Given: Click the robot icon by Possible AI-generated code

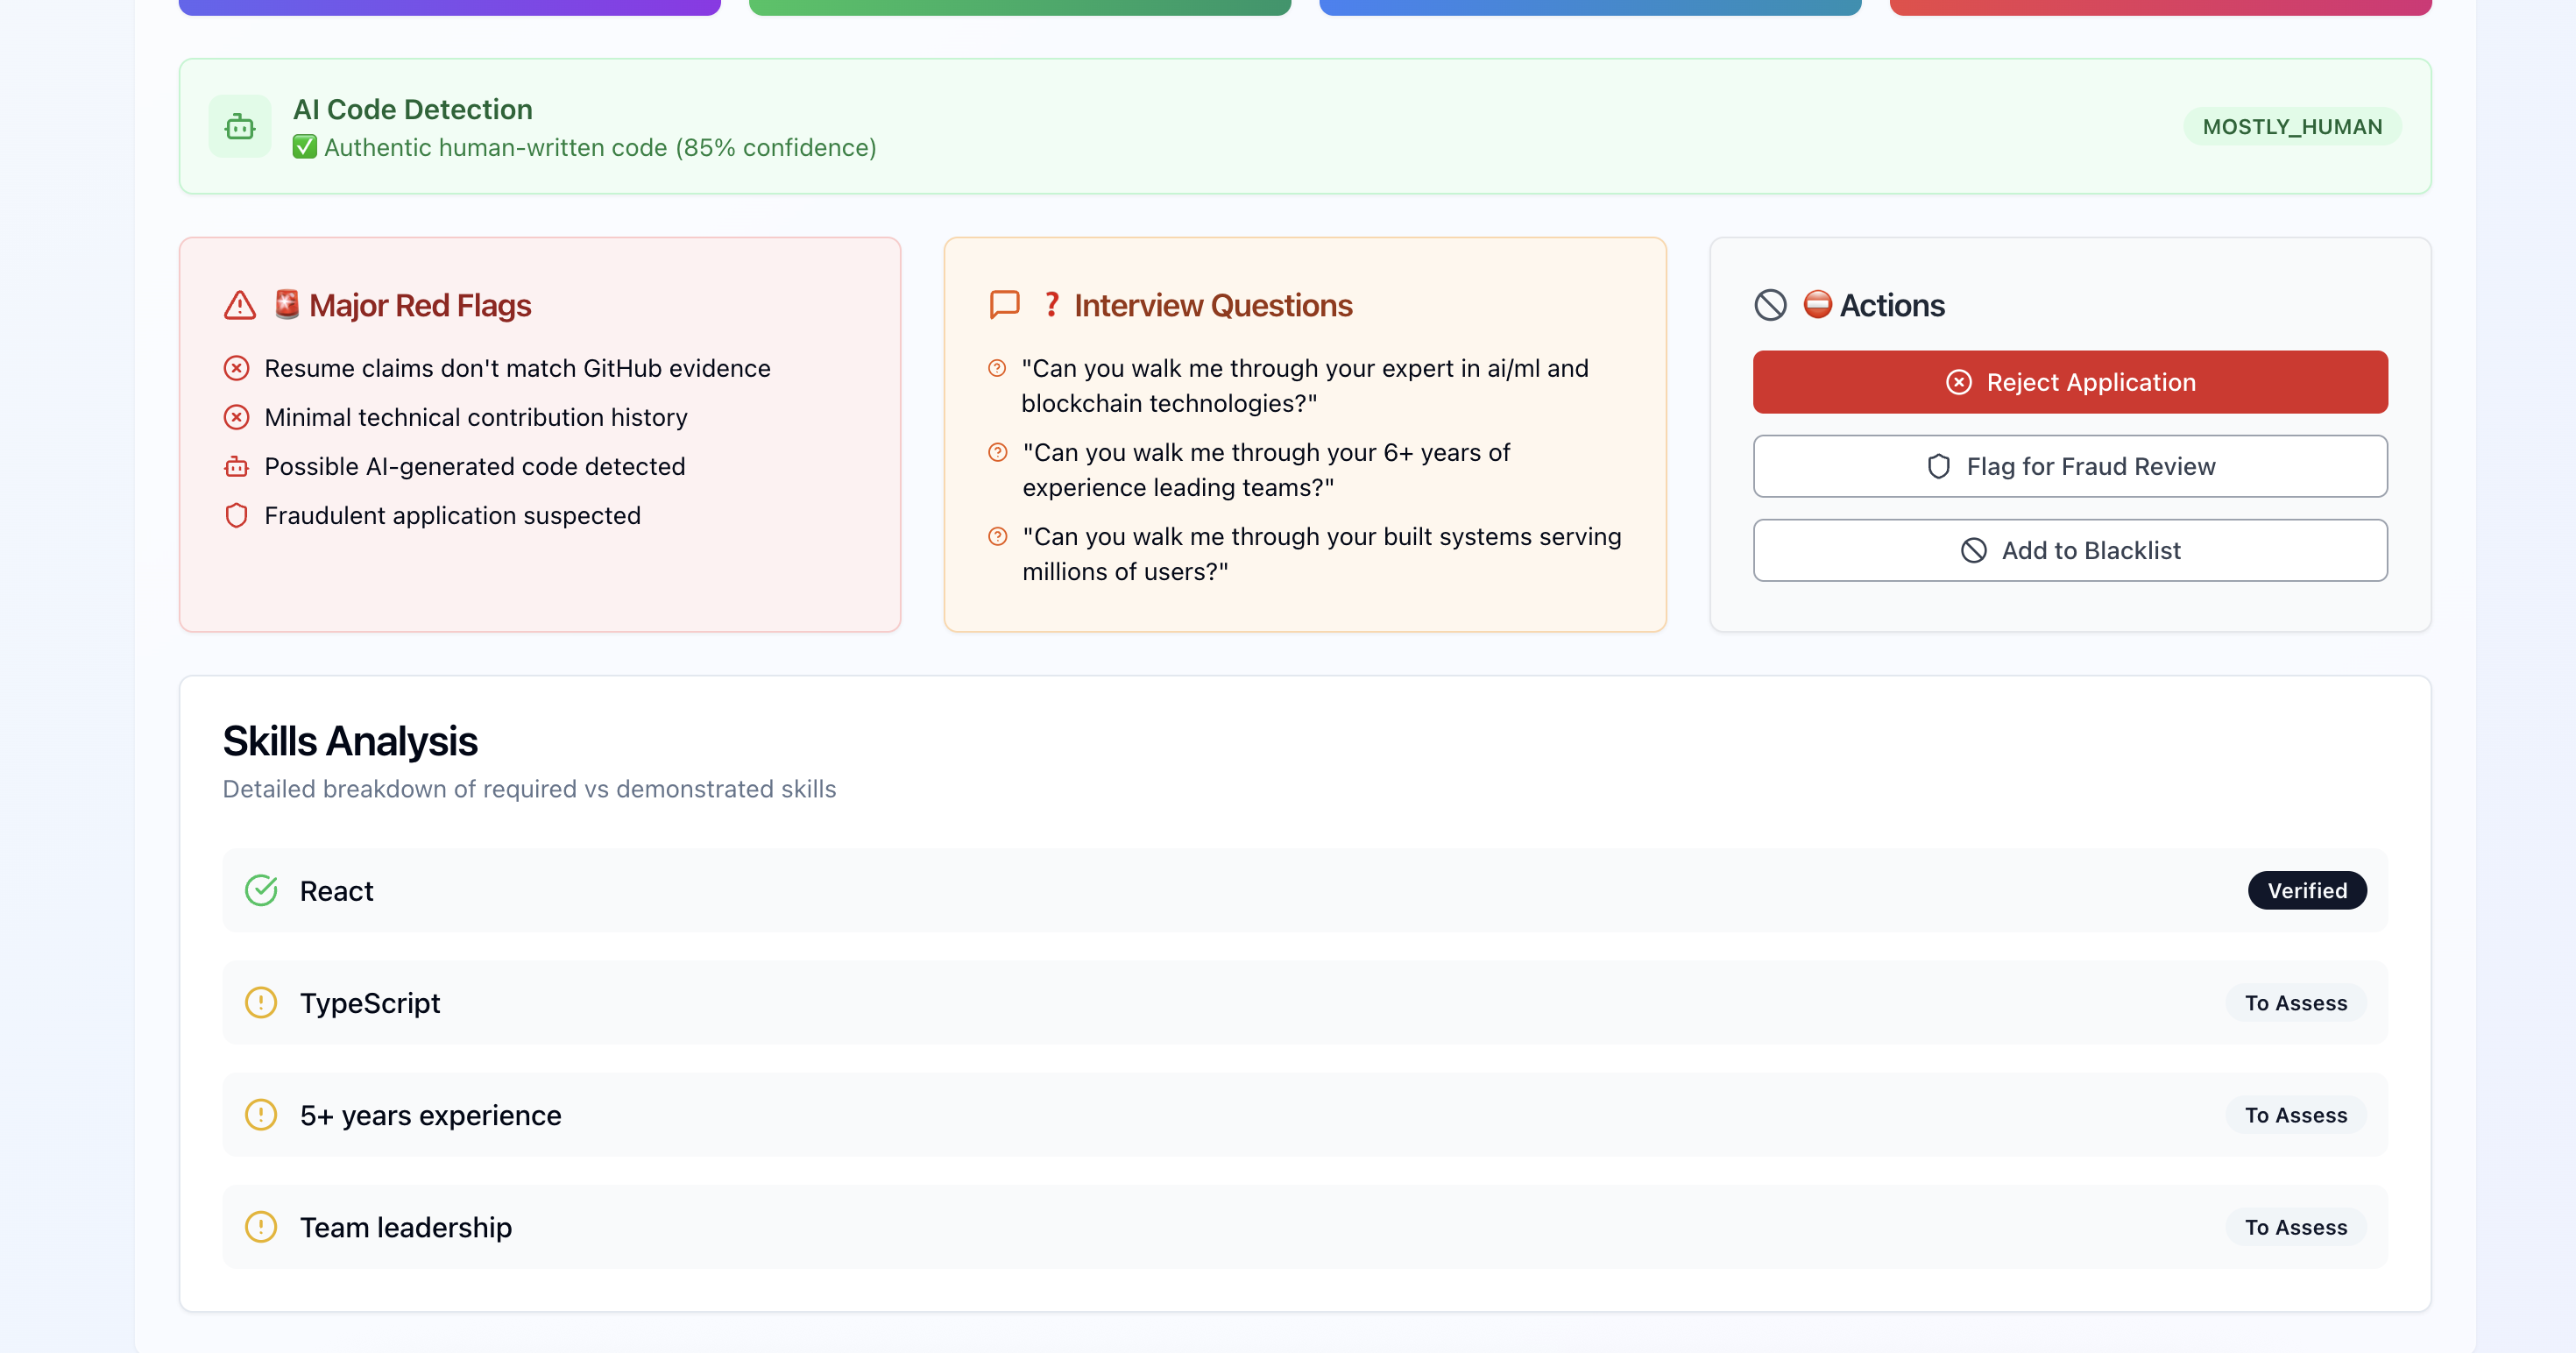Looking at the screenshot, I should (x=236, y=467).
